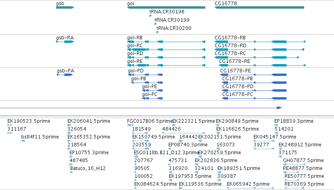334x190 pixels.
Task: Click the EK119536.5prime EST label
Action: click(200, 184)
